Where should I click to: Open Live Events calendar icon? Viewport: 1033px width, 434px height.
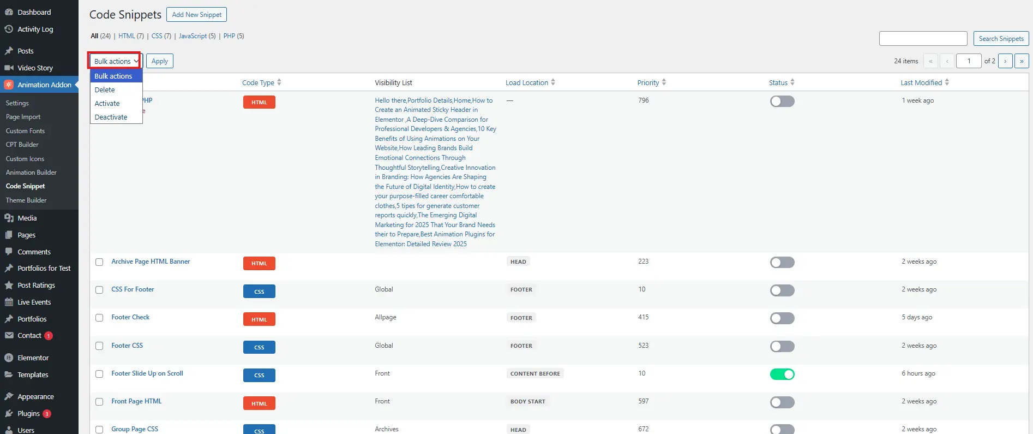(x=9, y=302)
